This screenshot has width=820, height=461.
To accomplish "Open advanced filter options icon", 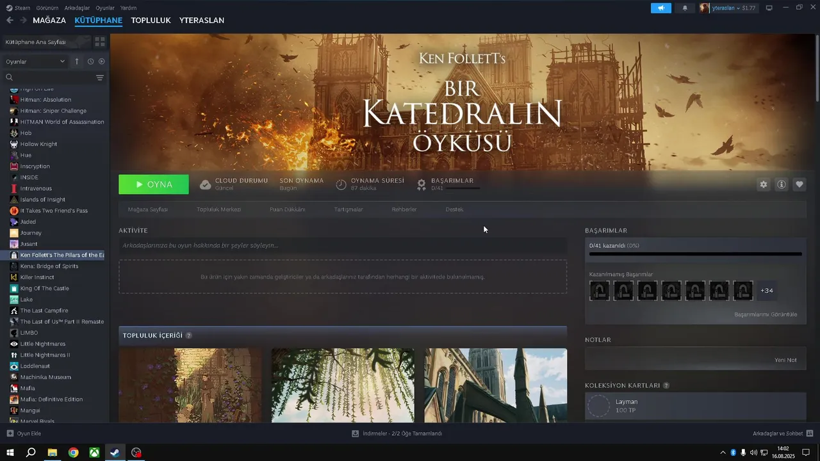I will tap(100, 77).
